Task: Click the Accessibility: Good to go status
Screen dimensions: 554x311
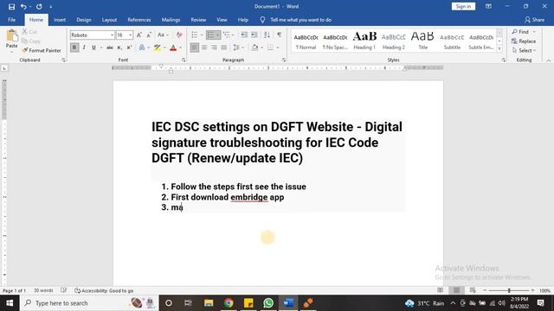Action: pyautogui.click(x=104, y=290)
